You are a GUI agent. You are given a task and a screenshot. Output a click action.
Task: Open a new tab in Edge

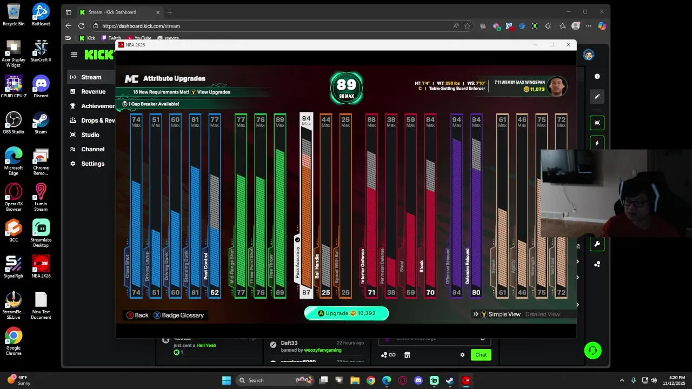(x=170, y=12)
